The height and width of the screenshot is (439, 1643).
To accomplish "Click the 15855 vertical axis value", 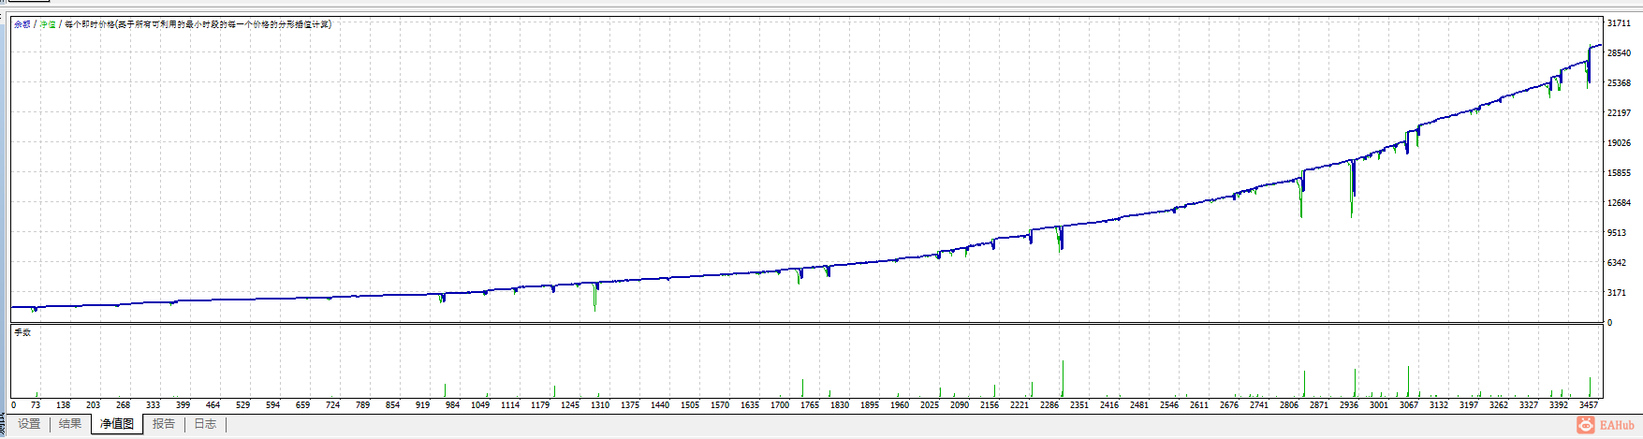I will [x=1619, y=173].
